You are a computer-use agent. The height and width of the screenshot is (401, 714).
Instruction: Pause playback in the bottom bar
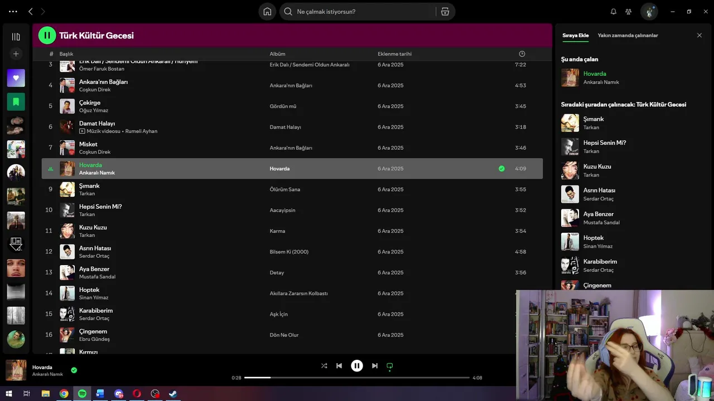pos(357,366)
